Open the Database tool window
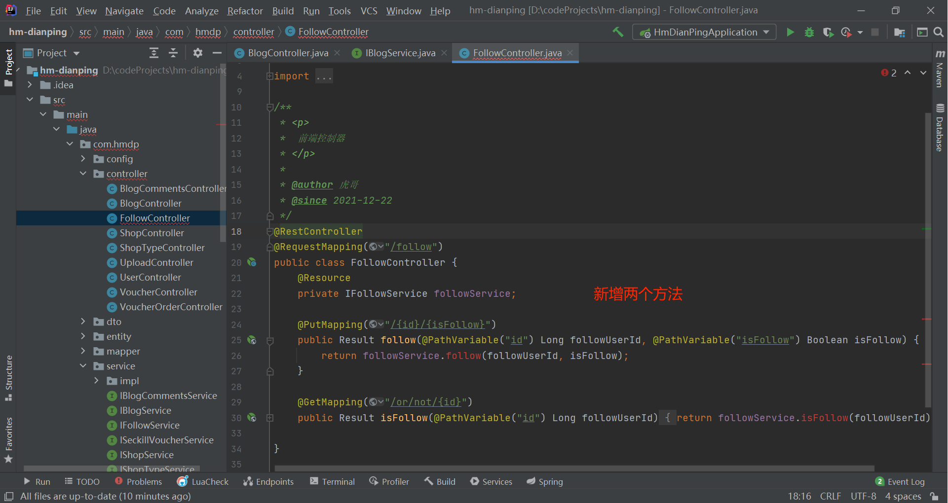The image size is (948, 503). point(940,127)
